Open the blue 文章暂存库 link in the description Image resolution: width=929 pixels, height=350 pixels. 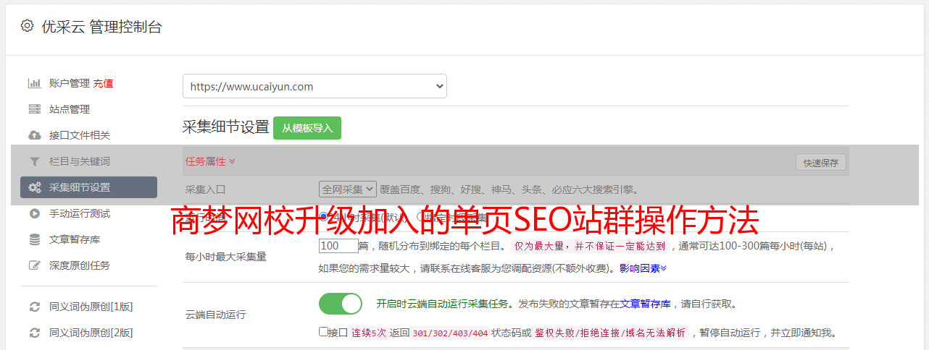[645, 304]
